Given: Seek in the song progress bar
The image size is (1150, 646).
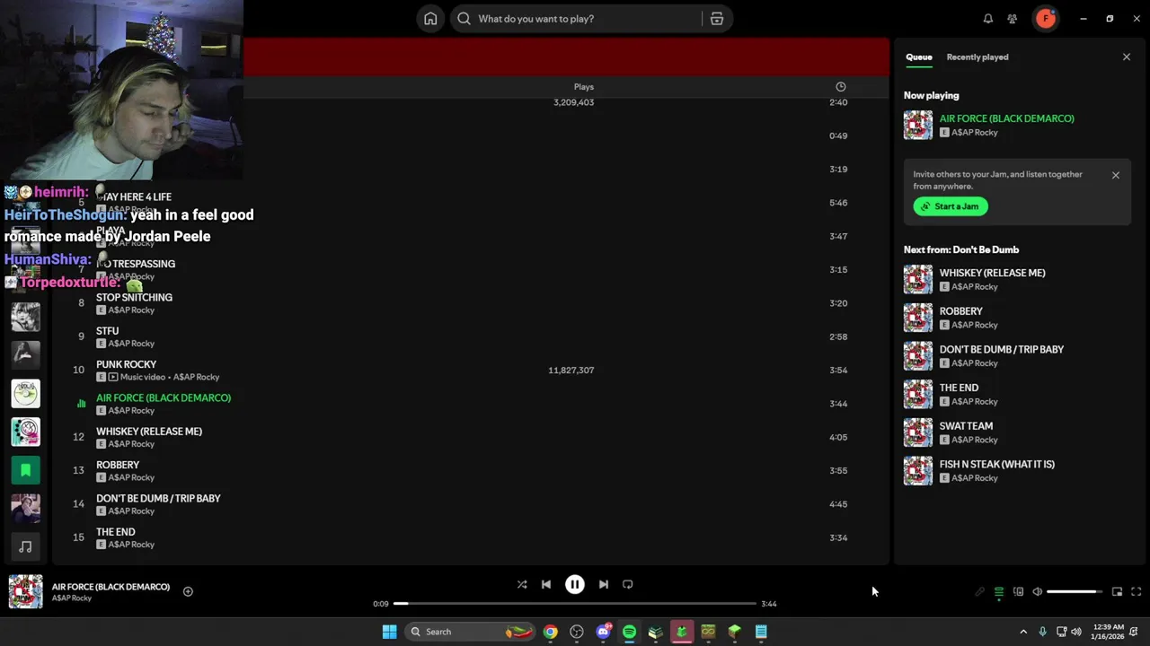Looking at the screenshot, I should 575,604.
